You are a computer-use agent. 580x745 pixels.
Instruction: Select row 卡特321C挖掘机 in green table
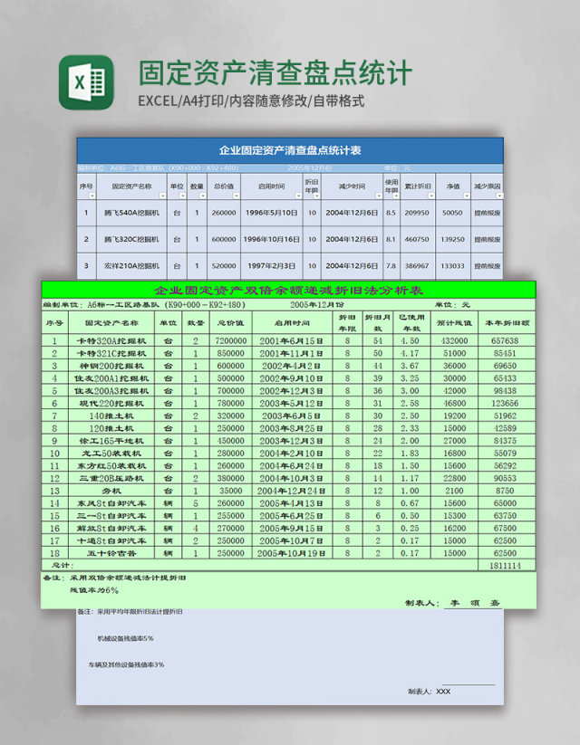pyautogui.click(x=288, y=353)
